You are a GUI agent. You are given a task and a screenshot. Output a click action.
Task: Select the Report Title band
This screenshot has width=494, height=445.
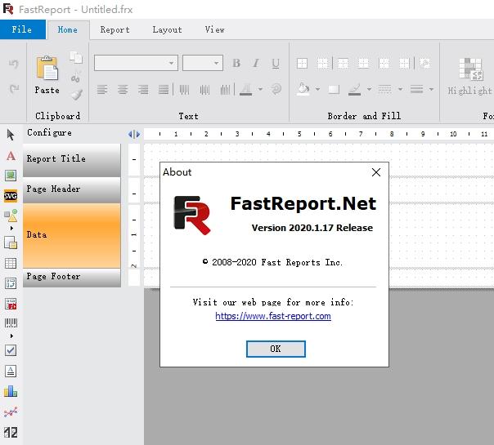click(72, 160)
